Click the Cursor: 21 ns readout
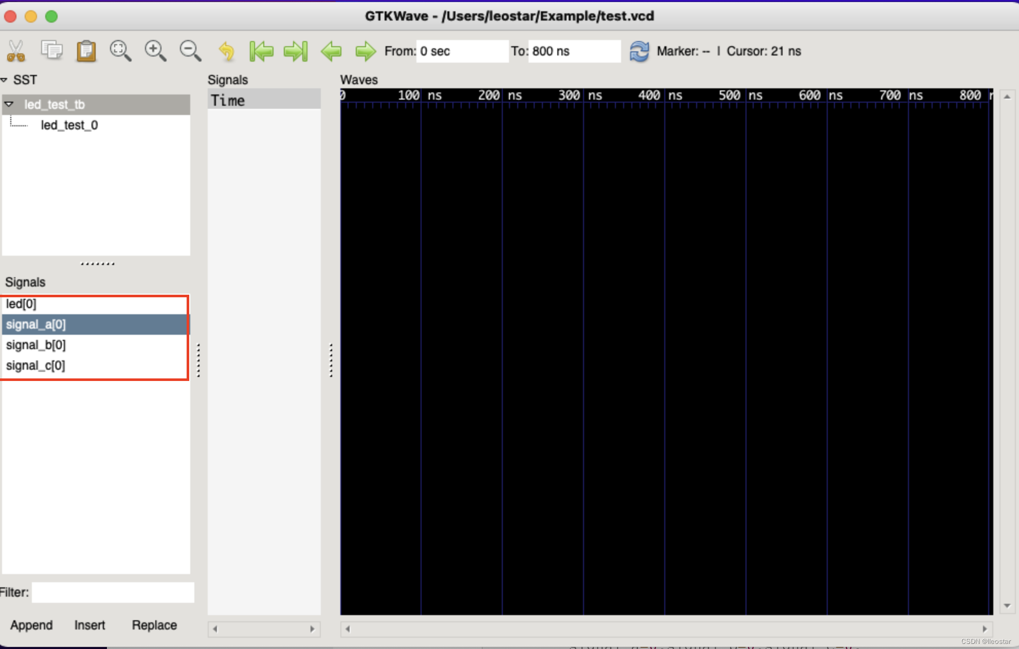1019x649 pixels. click(763, 51)
